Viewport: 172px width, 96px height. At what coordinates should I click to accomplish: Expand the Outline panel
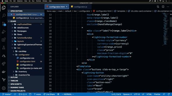[x=26, y=77]
